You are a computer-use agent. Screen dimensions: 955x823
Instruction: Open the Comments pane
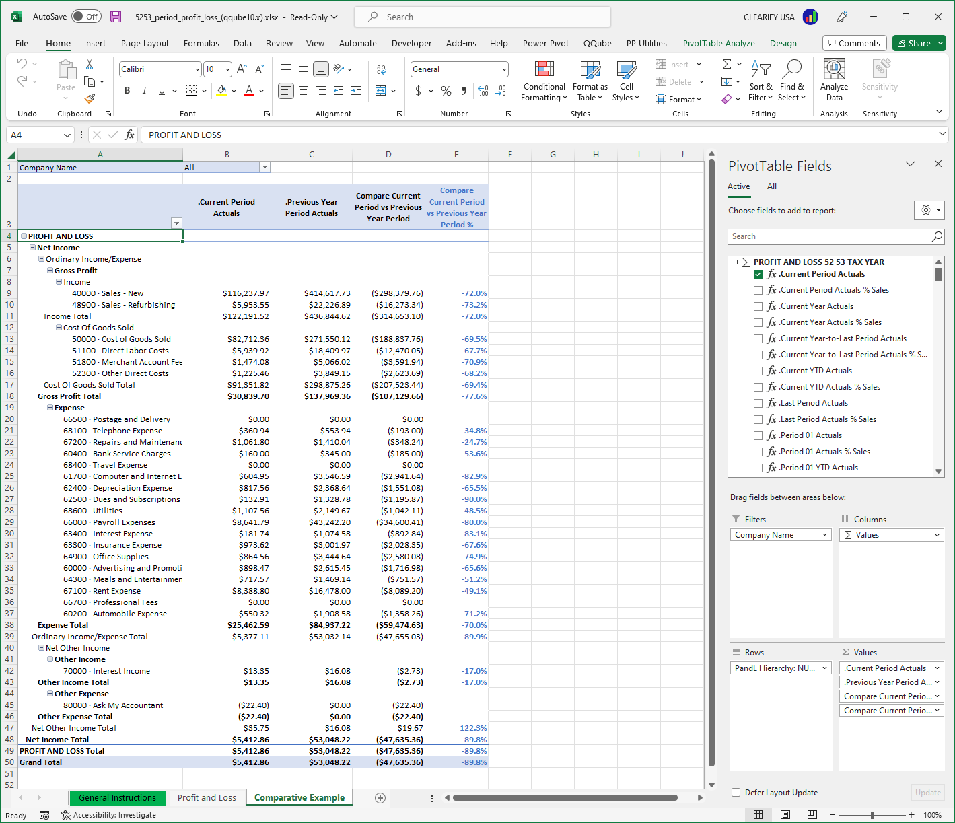click(x=854, y=43)
